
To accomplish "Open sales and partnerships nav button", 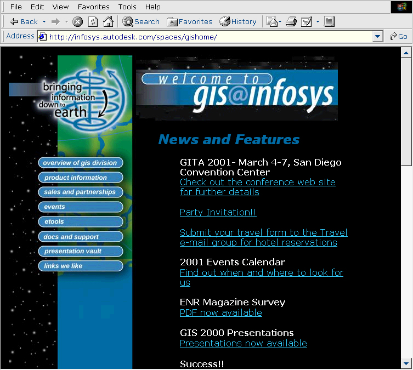I will (80, 192).
